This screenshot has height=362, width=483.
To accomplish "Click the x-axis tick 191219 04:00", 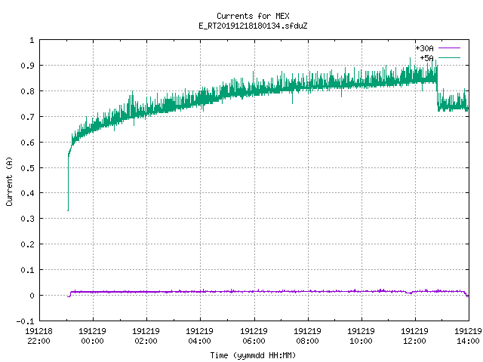I will (199, 336).
